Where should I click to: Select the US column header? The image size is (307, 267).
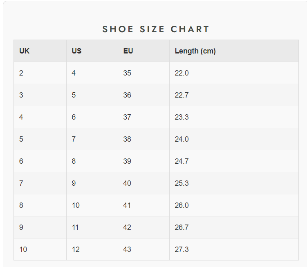coord(76,51)
